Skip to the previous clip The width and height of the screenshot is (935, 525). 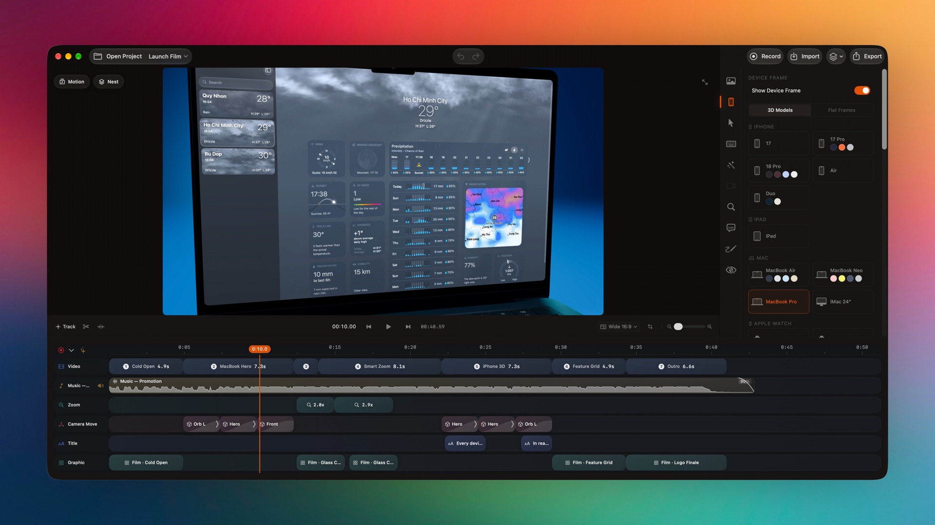369,327
